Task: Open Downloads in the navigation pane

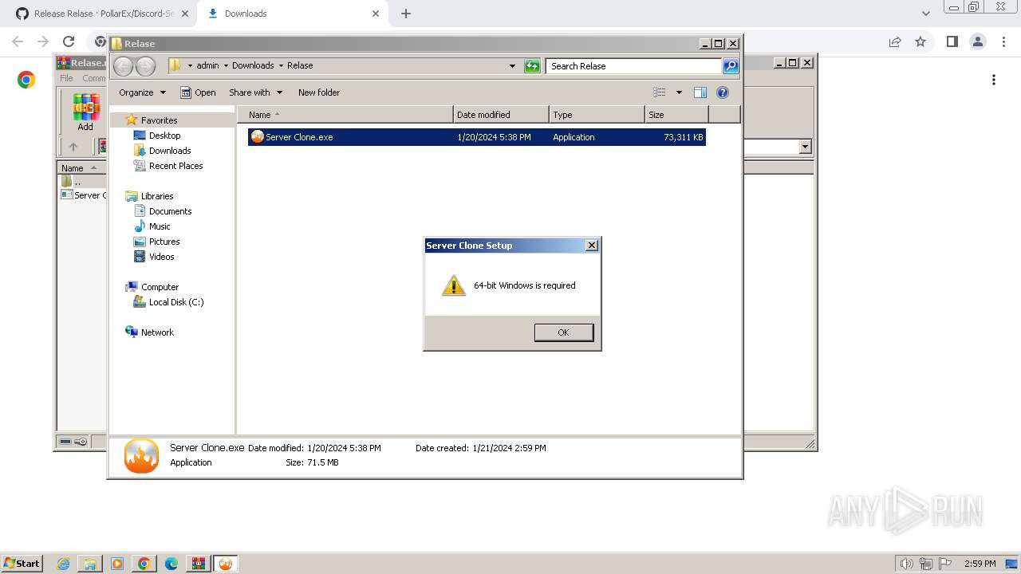Action: click(x=169, y=151)
